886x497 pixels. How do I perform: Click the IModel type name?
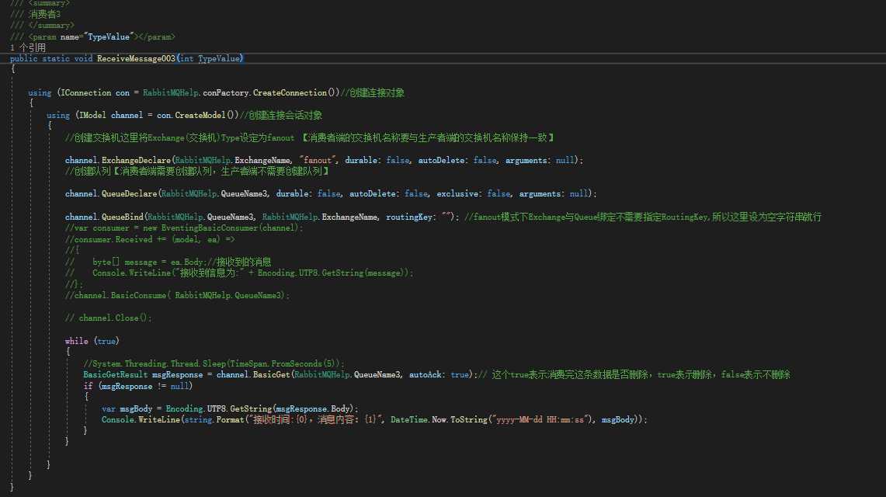point(92,115)
